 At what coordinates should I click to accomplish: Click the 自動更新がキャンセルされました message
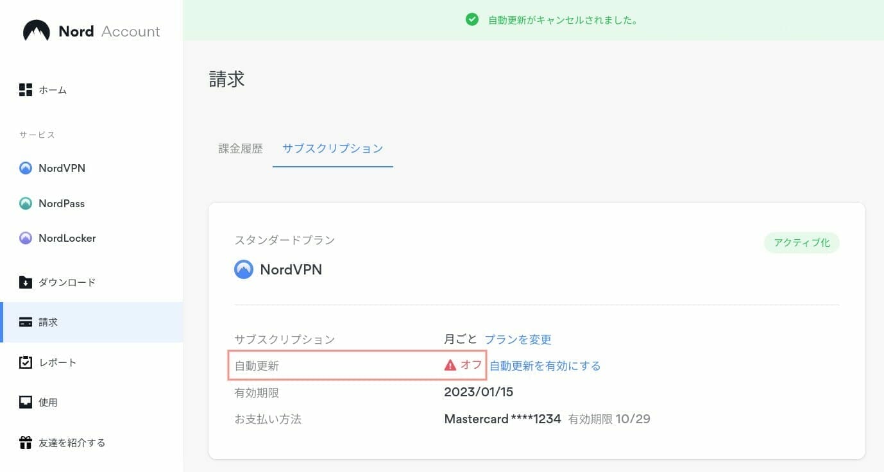click(563, 20)
